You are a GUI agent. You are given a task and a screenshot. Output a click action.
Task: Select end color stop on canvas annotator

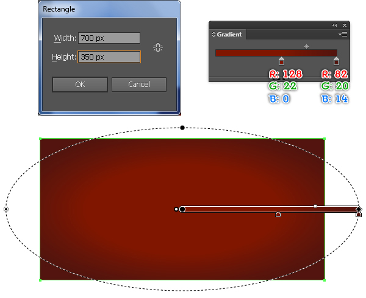coord(359,214)
